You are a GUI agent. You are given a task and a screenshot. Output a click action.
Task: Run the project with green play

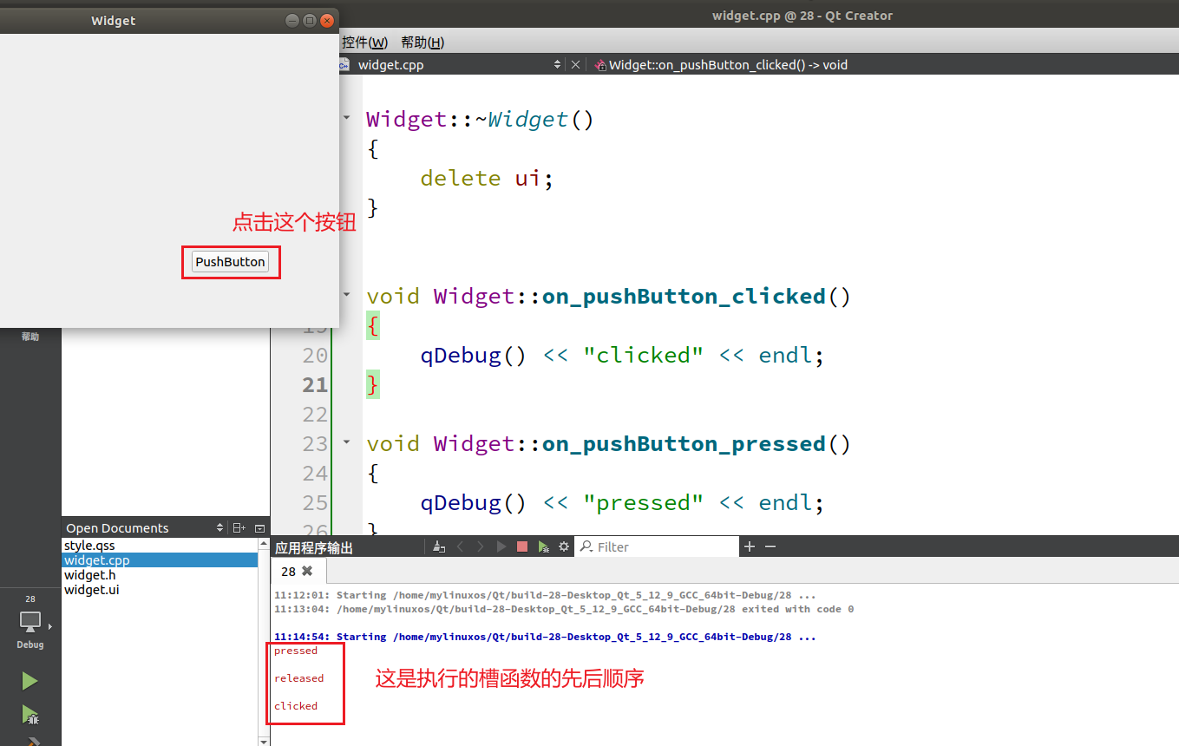click(x=30, y=681)
